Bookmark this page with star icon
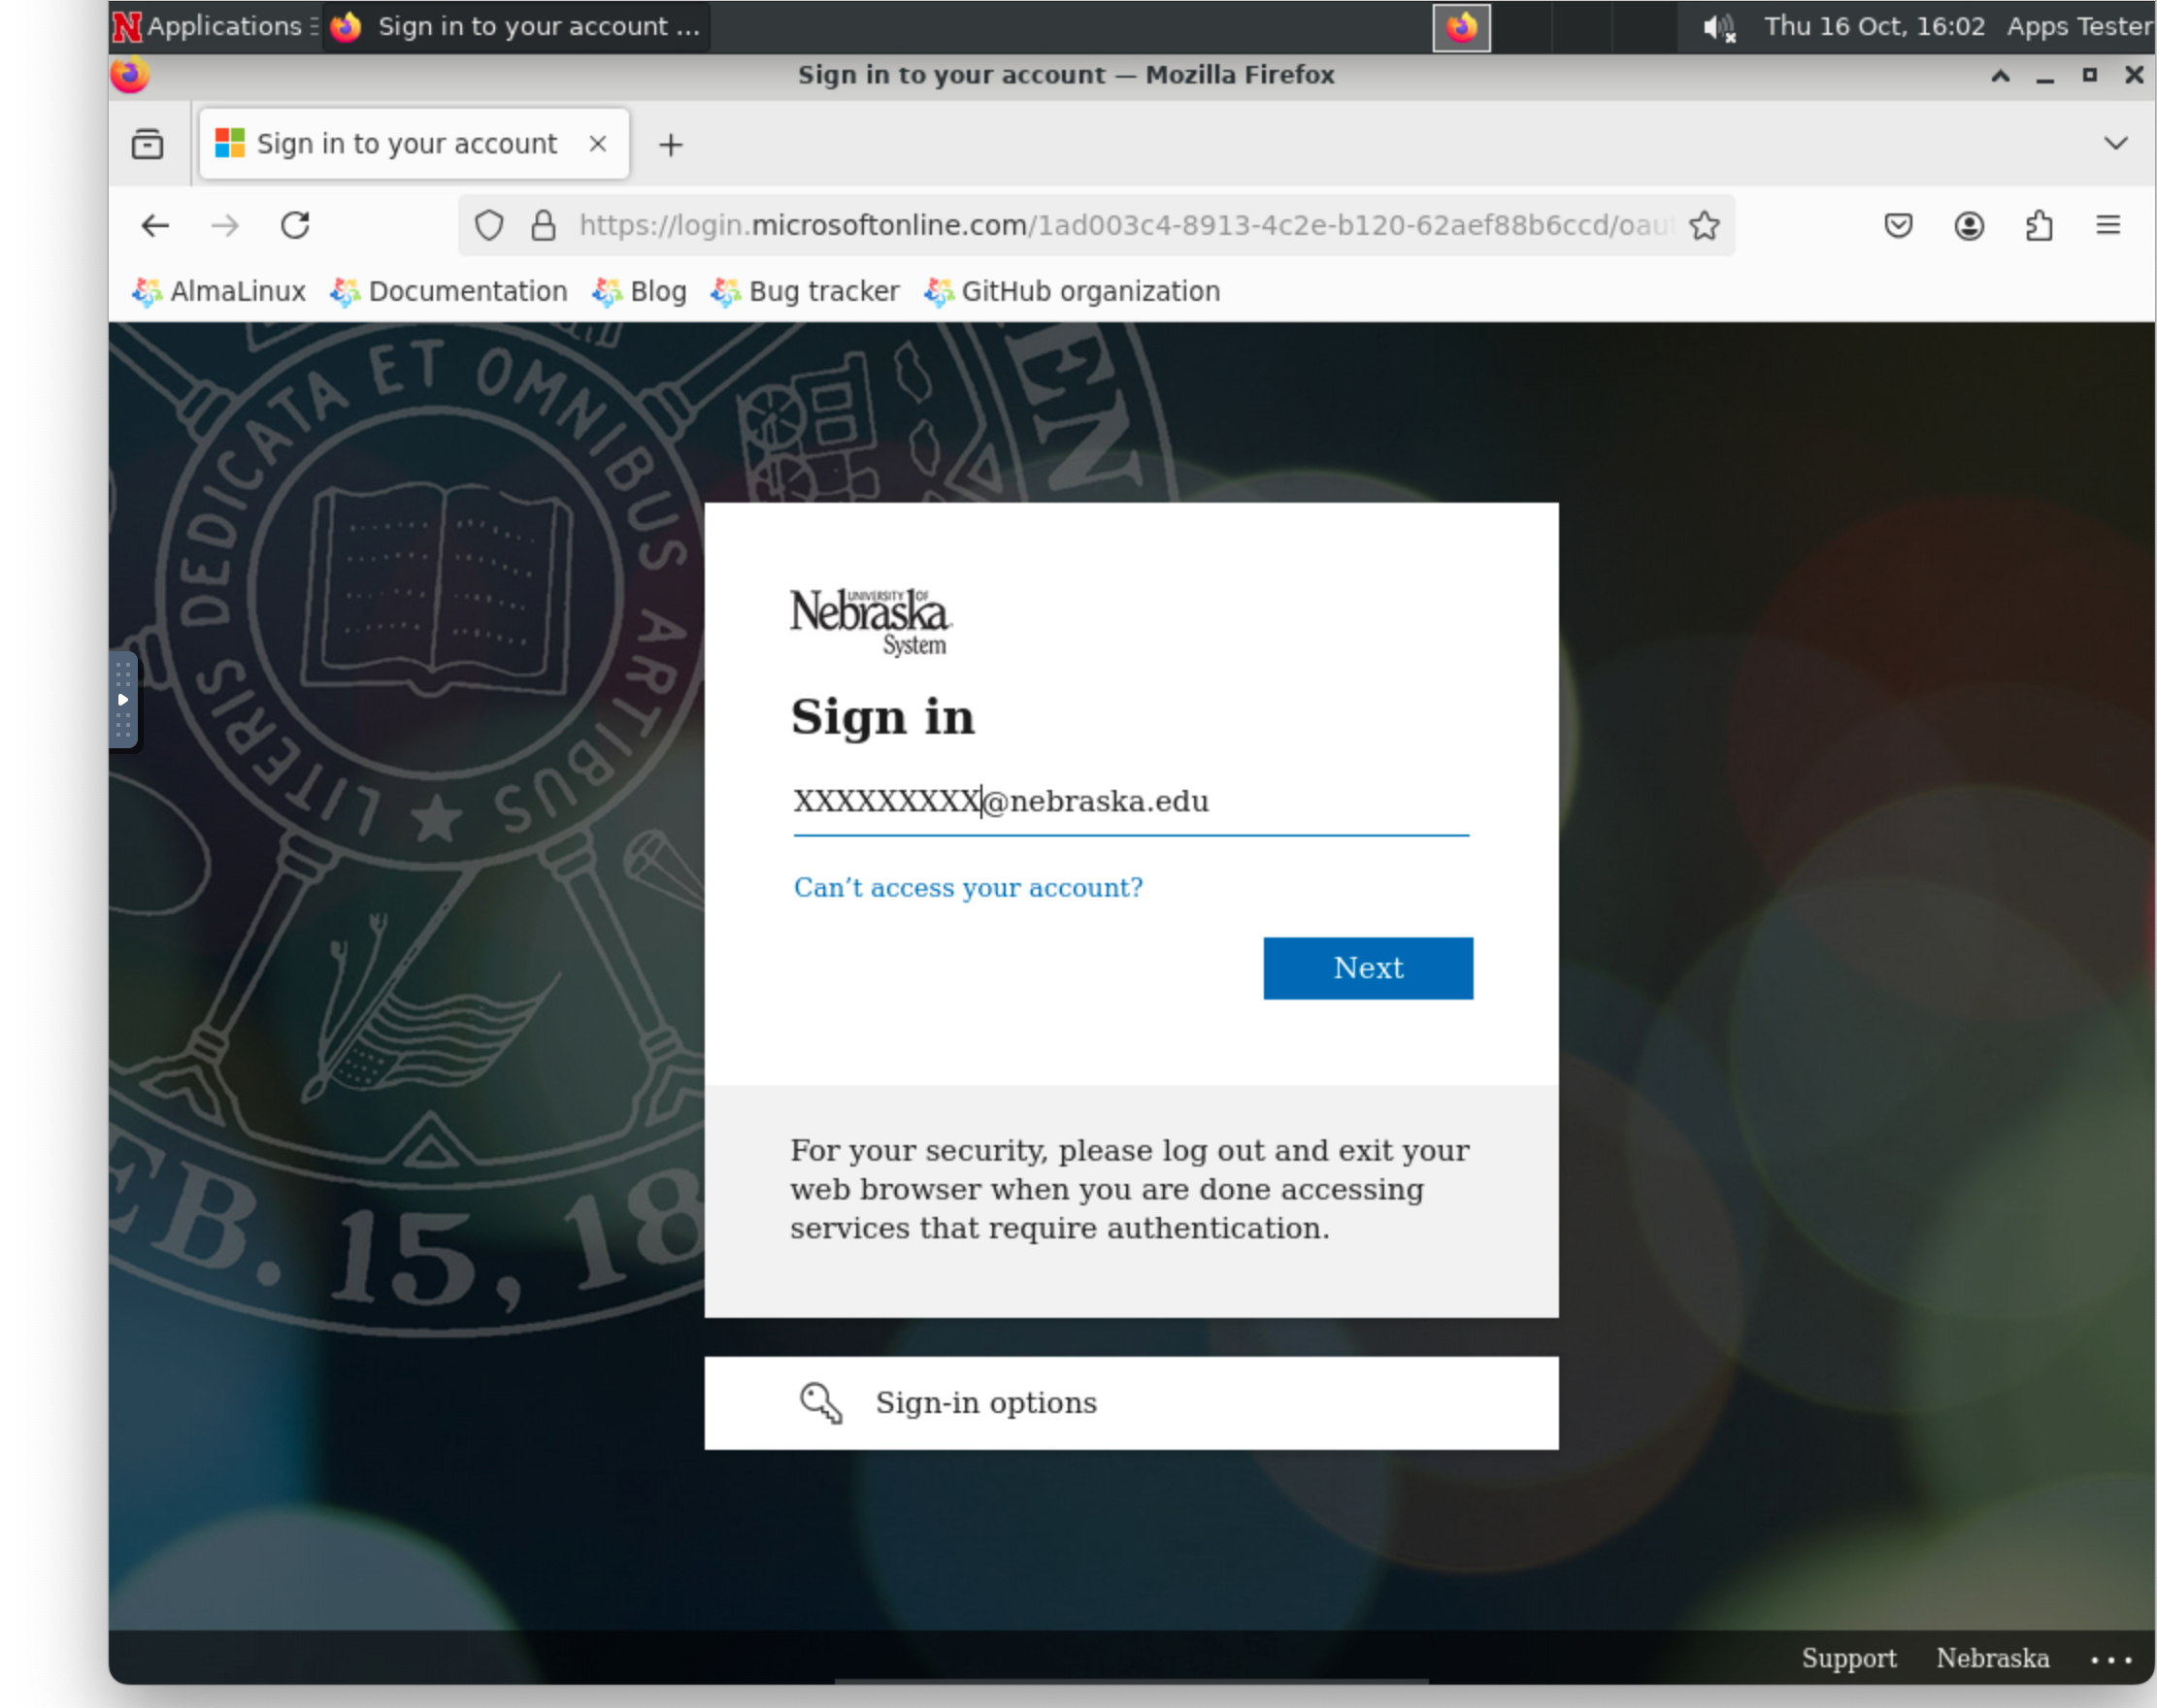Screen dimensions: 2157x1708 pos(1705,225)
